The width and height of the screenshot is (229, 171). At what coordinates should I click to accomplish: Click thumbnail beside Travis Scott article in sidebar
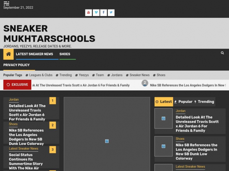pos(163,118)
